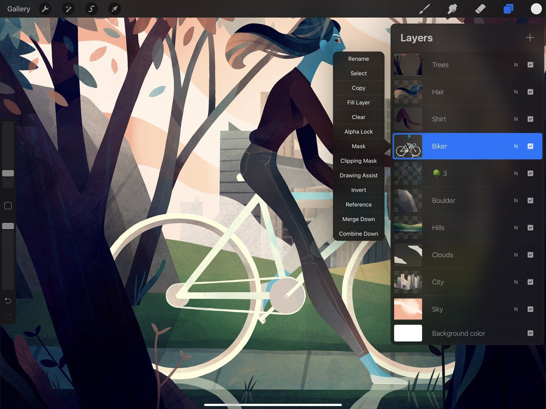Tap the undo arrow in the sidebar
This screenshot has width=546, height=409.
point(8,301)
